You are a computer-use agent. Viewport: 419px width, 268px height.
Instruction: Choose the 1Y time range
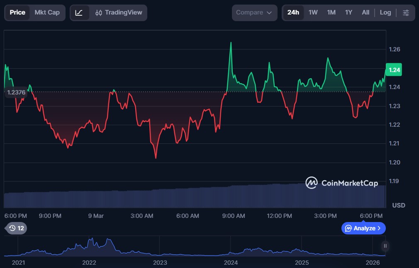348,13
